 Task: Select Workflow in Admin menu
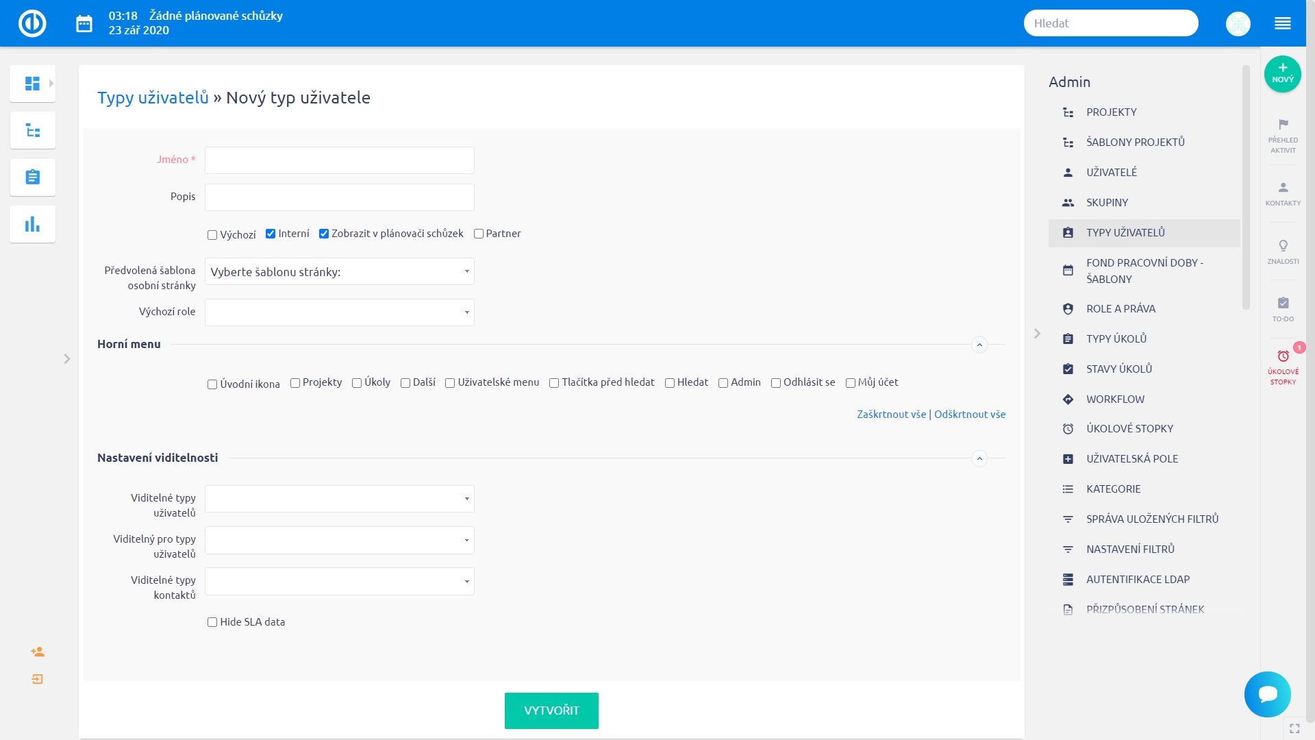click(x=1115, y=399)
